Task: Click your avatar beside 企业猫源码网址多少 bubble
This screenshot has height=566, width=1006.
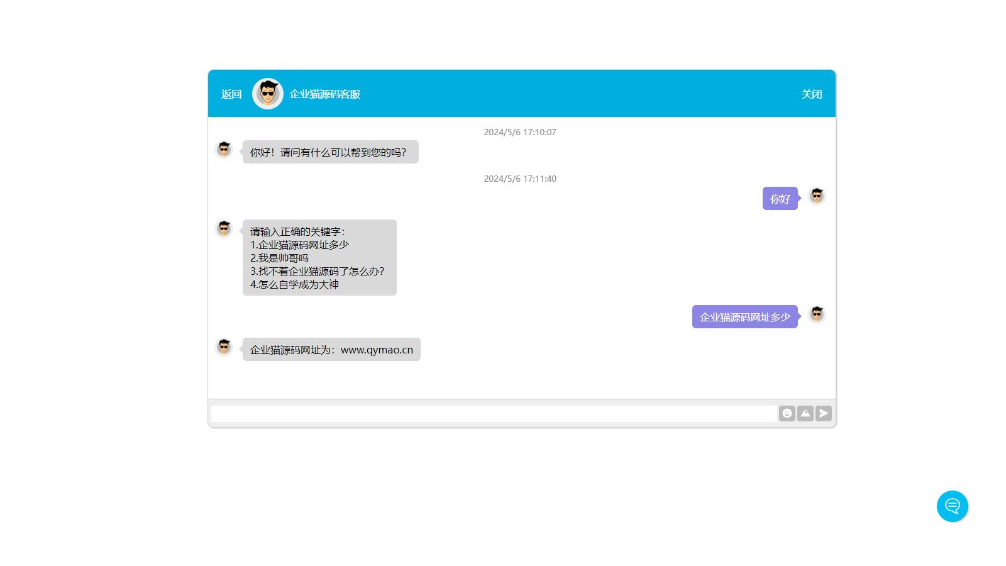Action: coord(816,314)
